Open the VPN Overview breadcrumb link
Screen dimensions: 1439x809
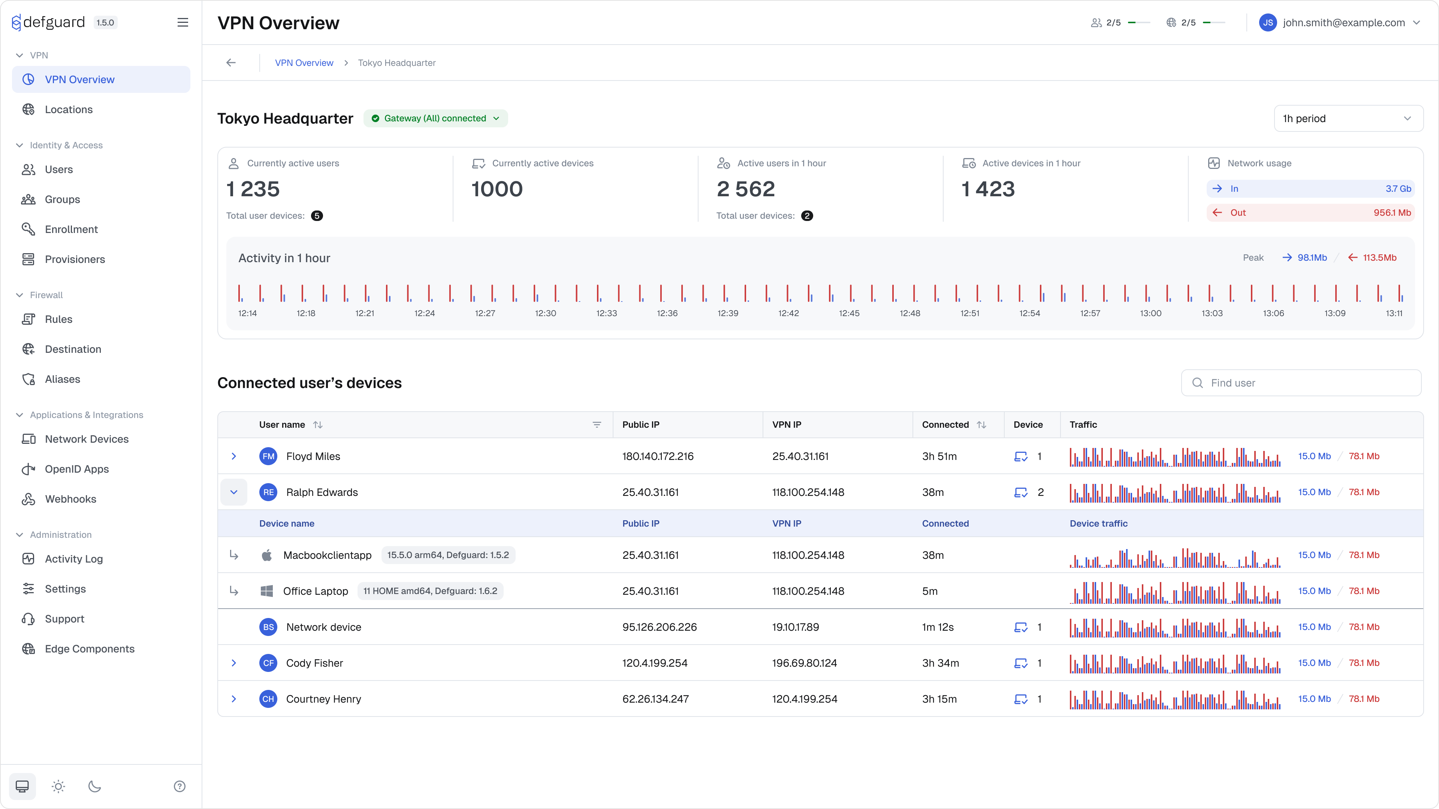pos(303,62)
